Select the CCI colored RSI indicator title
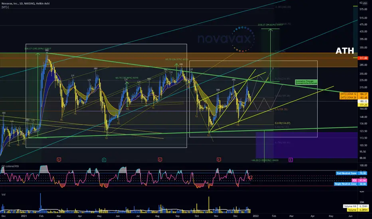The height and width of the screenshot is (219, 372). click(x=10, y=166)
